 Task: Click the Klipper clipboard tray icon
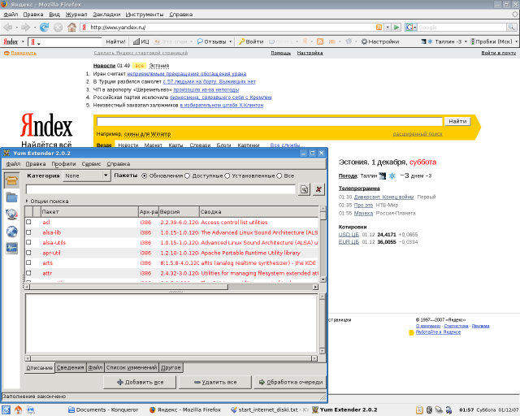419,409
